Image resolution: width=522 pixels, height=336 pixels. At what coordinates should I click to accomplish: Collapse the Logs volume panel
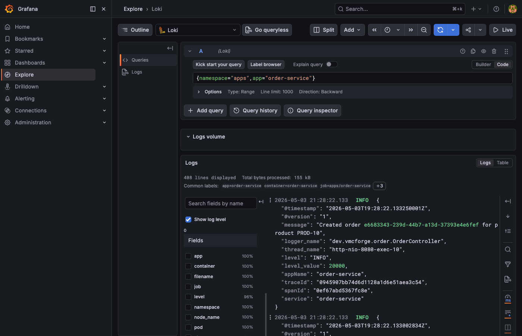(188, 137)
